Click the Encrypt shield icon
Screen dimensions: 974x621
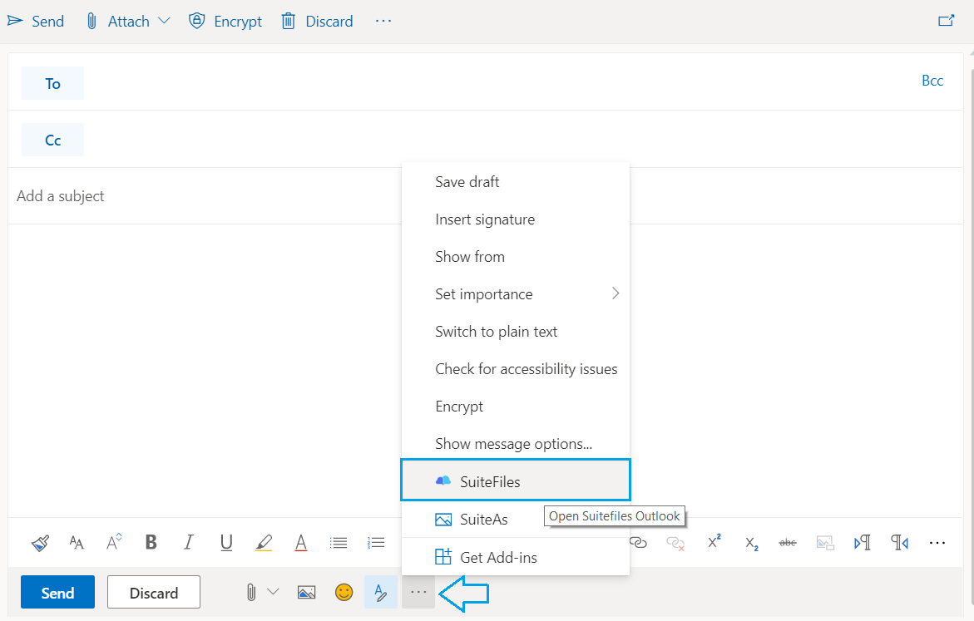click(x=196, y=21)
